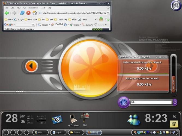This screenshot has height=136, width=182.
Task: Click the Firefox Reload button
Action: click(22, 13)
